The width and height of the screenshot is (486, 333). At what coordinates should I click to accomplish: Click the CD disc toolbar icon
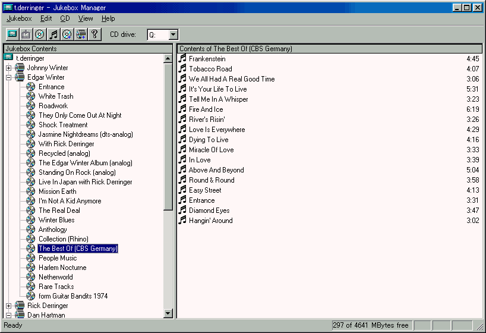pos(39,34)
